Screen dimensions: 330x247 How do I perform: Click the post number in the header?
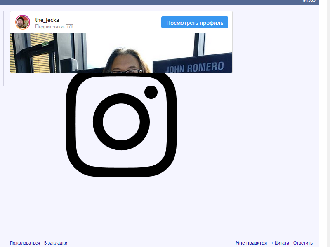309,1
